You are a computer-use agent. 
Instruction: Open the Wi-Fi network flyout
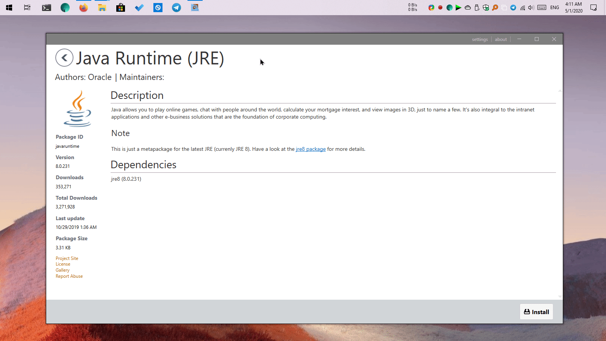(523, 8)
